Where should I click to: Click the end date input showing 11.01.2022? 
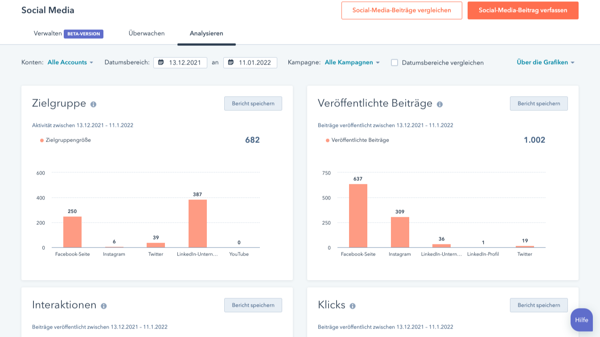click(255, 63)
